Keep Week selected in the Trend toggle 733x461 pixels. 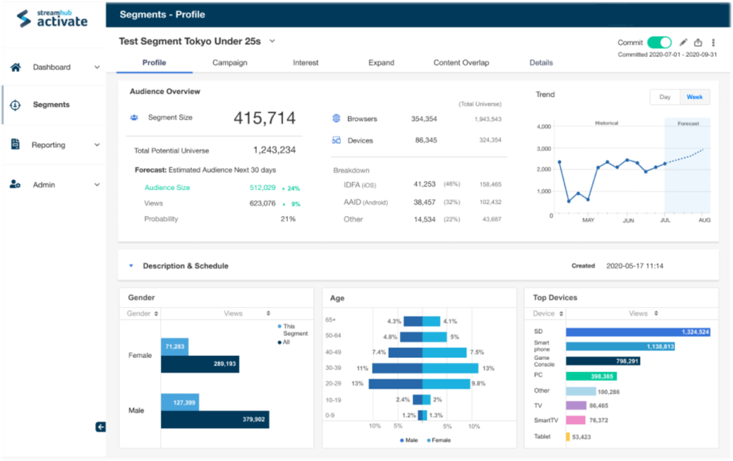[x=694, y=97]
